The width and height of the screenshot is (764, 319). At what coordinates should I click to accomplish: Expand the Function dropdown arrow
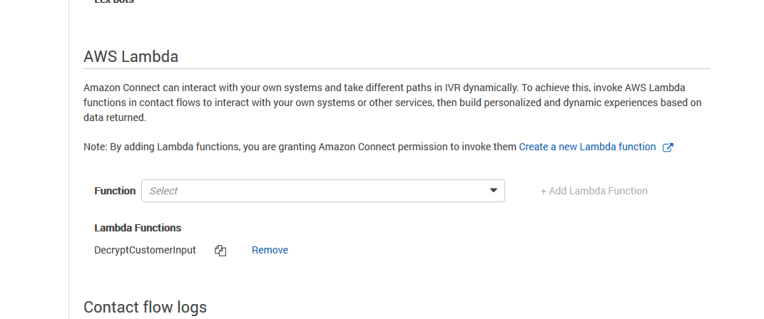tap(493, 191)
